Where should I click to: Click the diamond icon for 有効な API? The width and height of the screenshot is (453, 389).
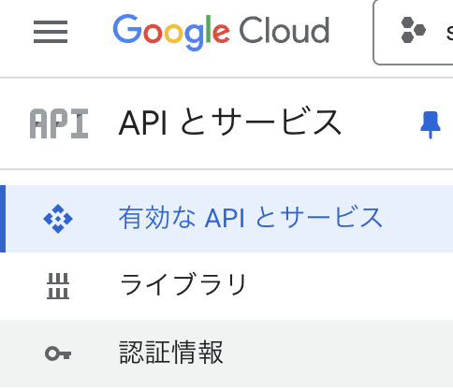click(x=58, y=219)
